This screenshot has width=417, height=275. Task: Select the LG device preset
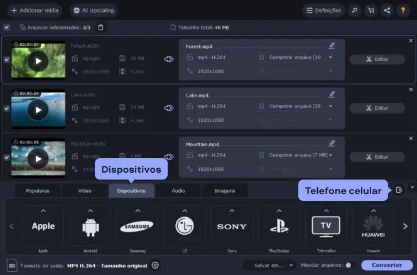click(185, 226)
